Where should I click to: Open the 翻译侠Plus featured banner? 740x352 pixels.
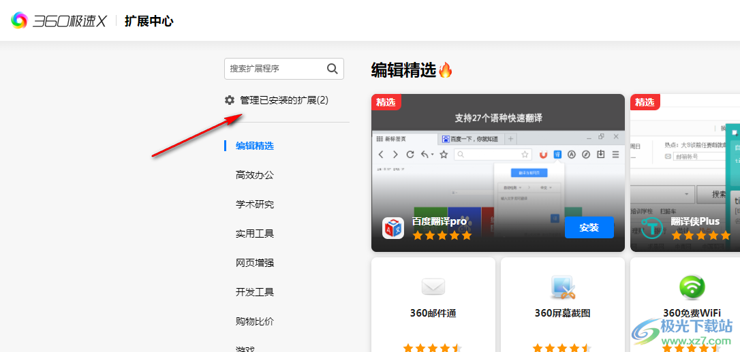coord(685,173)
